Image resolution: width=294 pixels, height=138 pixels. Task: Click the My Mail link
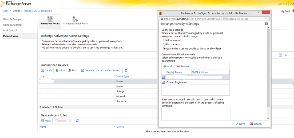point(285,11)
